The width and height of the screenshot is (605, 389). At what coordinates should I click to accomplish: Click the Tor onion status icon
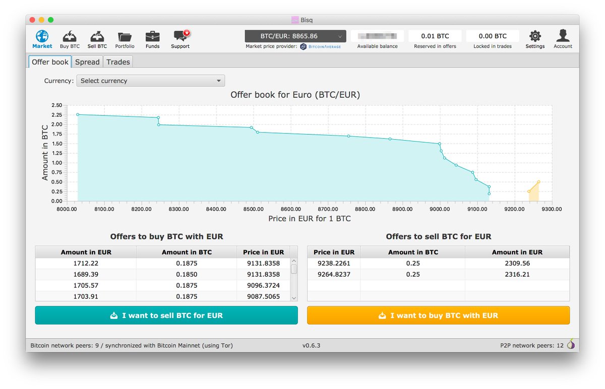pos(571,345)
